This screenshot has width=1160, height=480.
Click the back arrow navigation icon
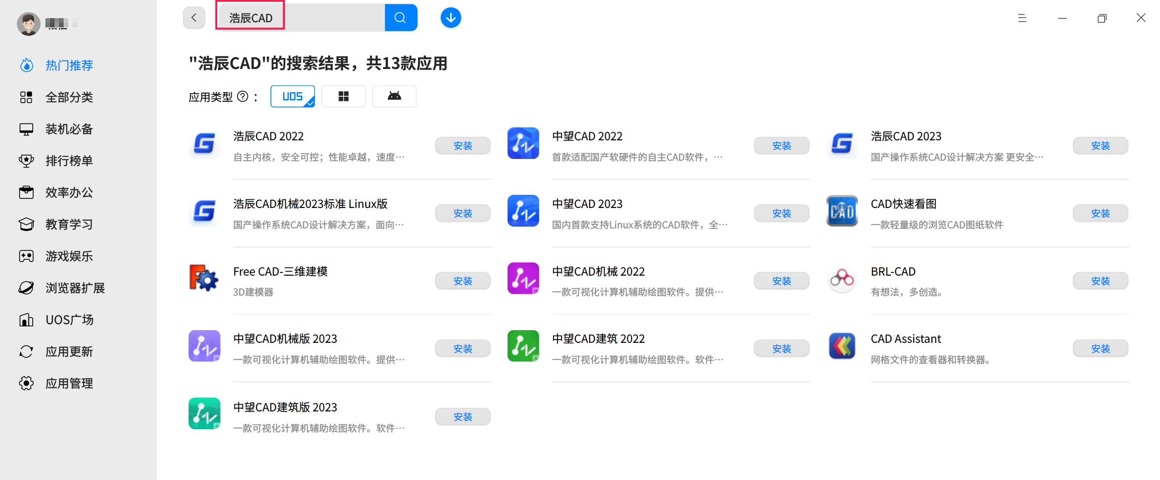pos(194,17)
